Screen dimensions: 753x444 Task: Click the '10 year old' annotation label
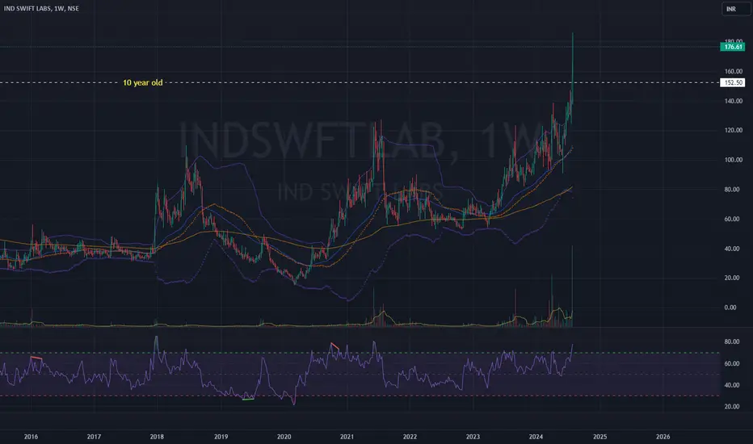(143, 82)
